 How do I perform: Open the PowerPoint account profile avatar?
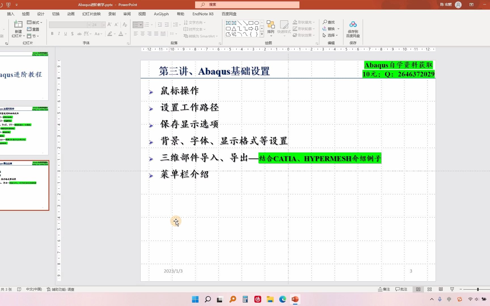[458, 5]
